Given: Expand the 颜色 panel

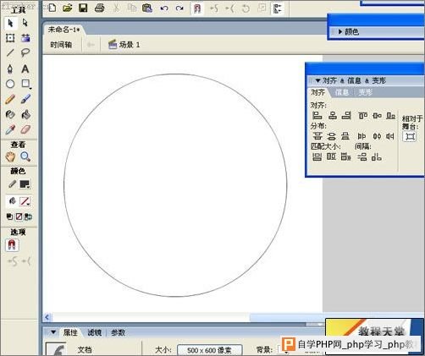Looking at the screenshot, I should [x=340, y=32].
